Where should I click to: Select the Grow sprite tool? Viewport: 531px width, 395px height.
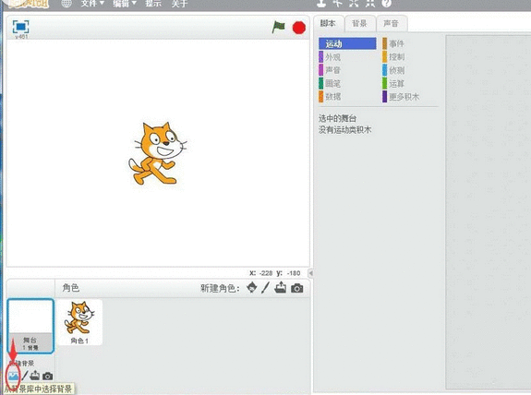(354, 4)
